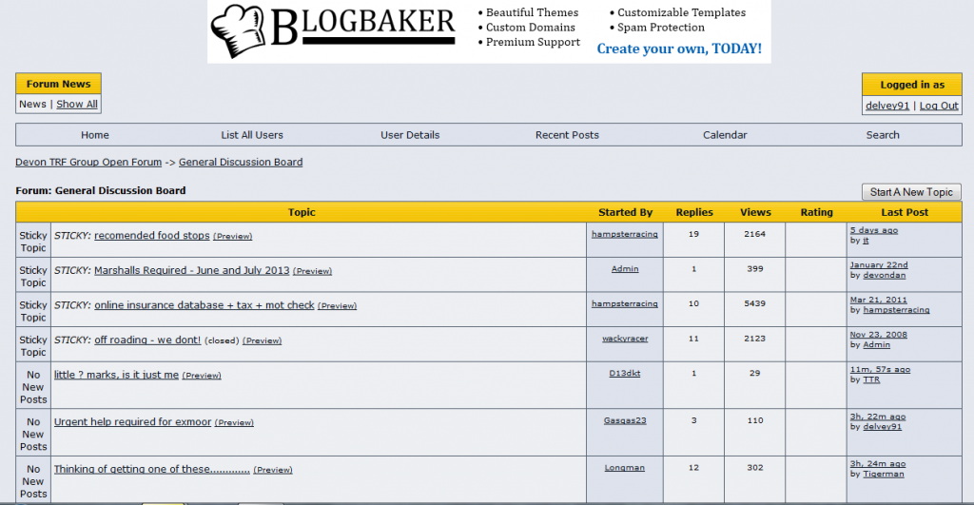Navigate to Devon TRF Group Open Forum breadcrumb
Viewport: 974px width, 505px height.
click(88, 163)
